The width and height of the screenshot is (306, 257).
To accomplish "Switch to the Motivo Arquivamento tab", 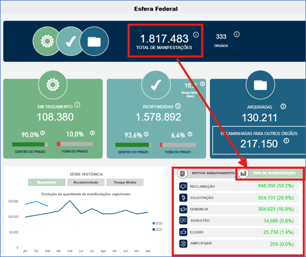I will [x=206, y=173].
